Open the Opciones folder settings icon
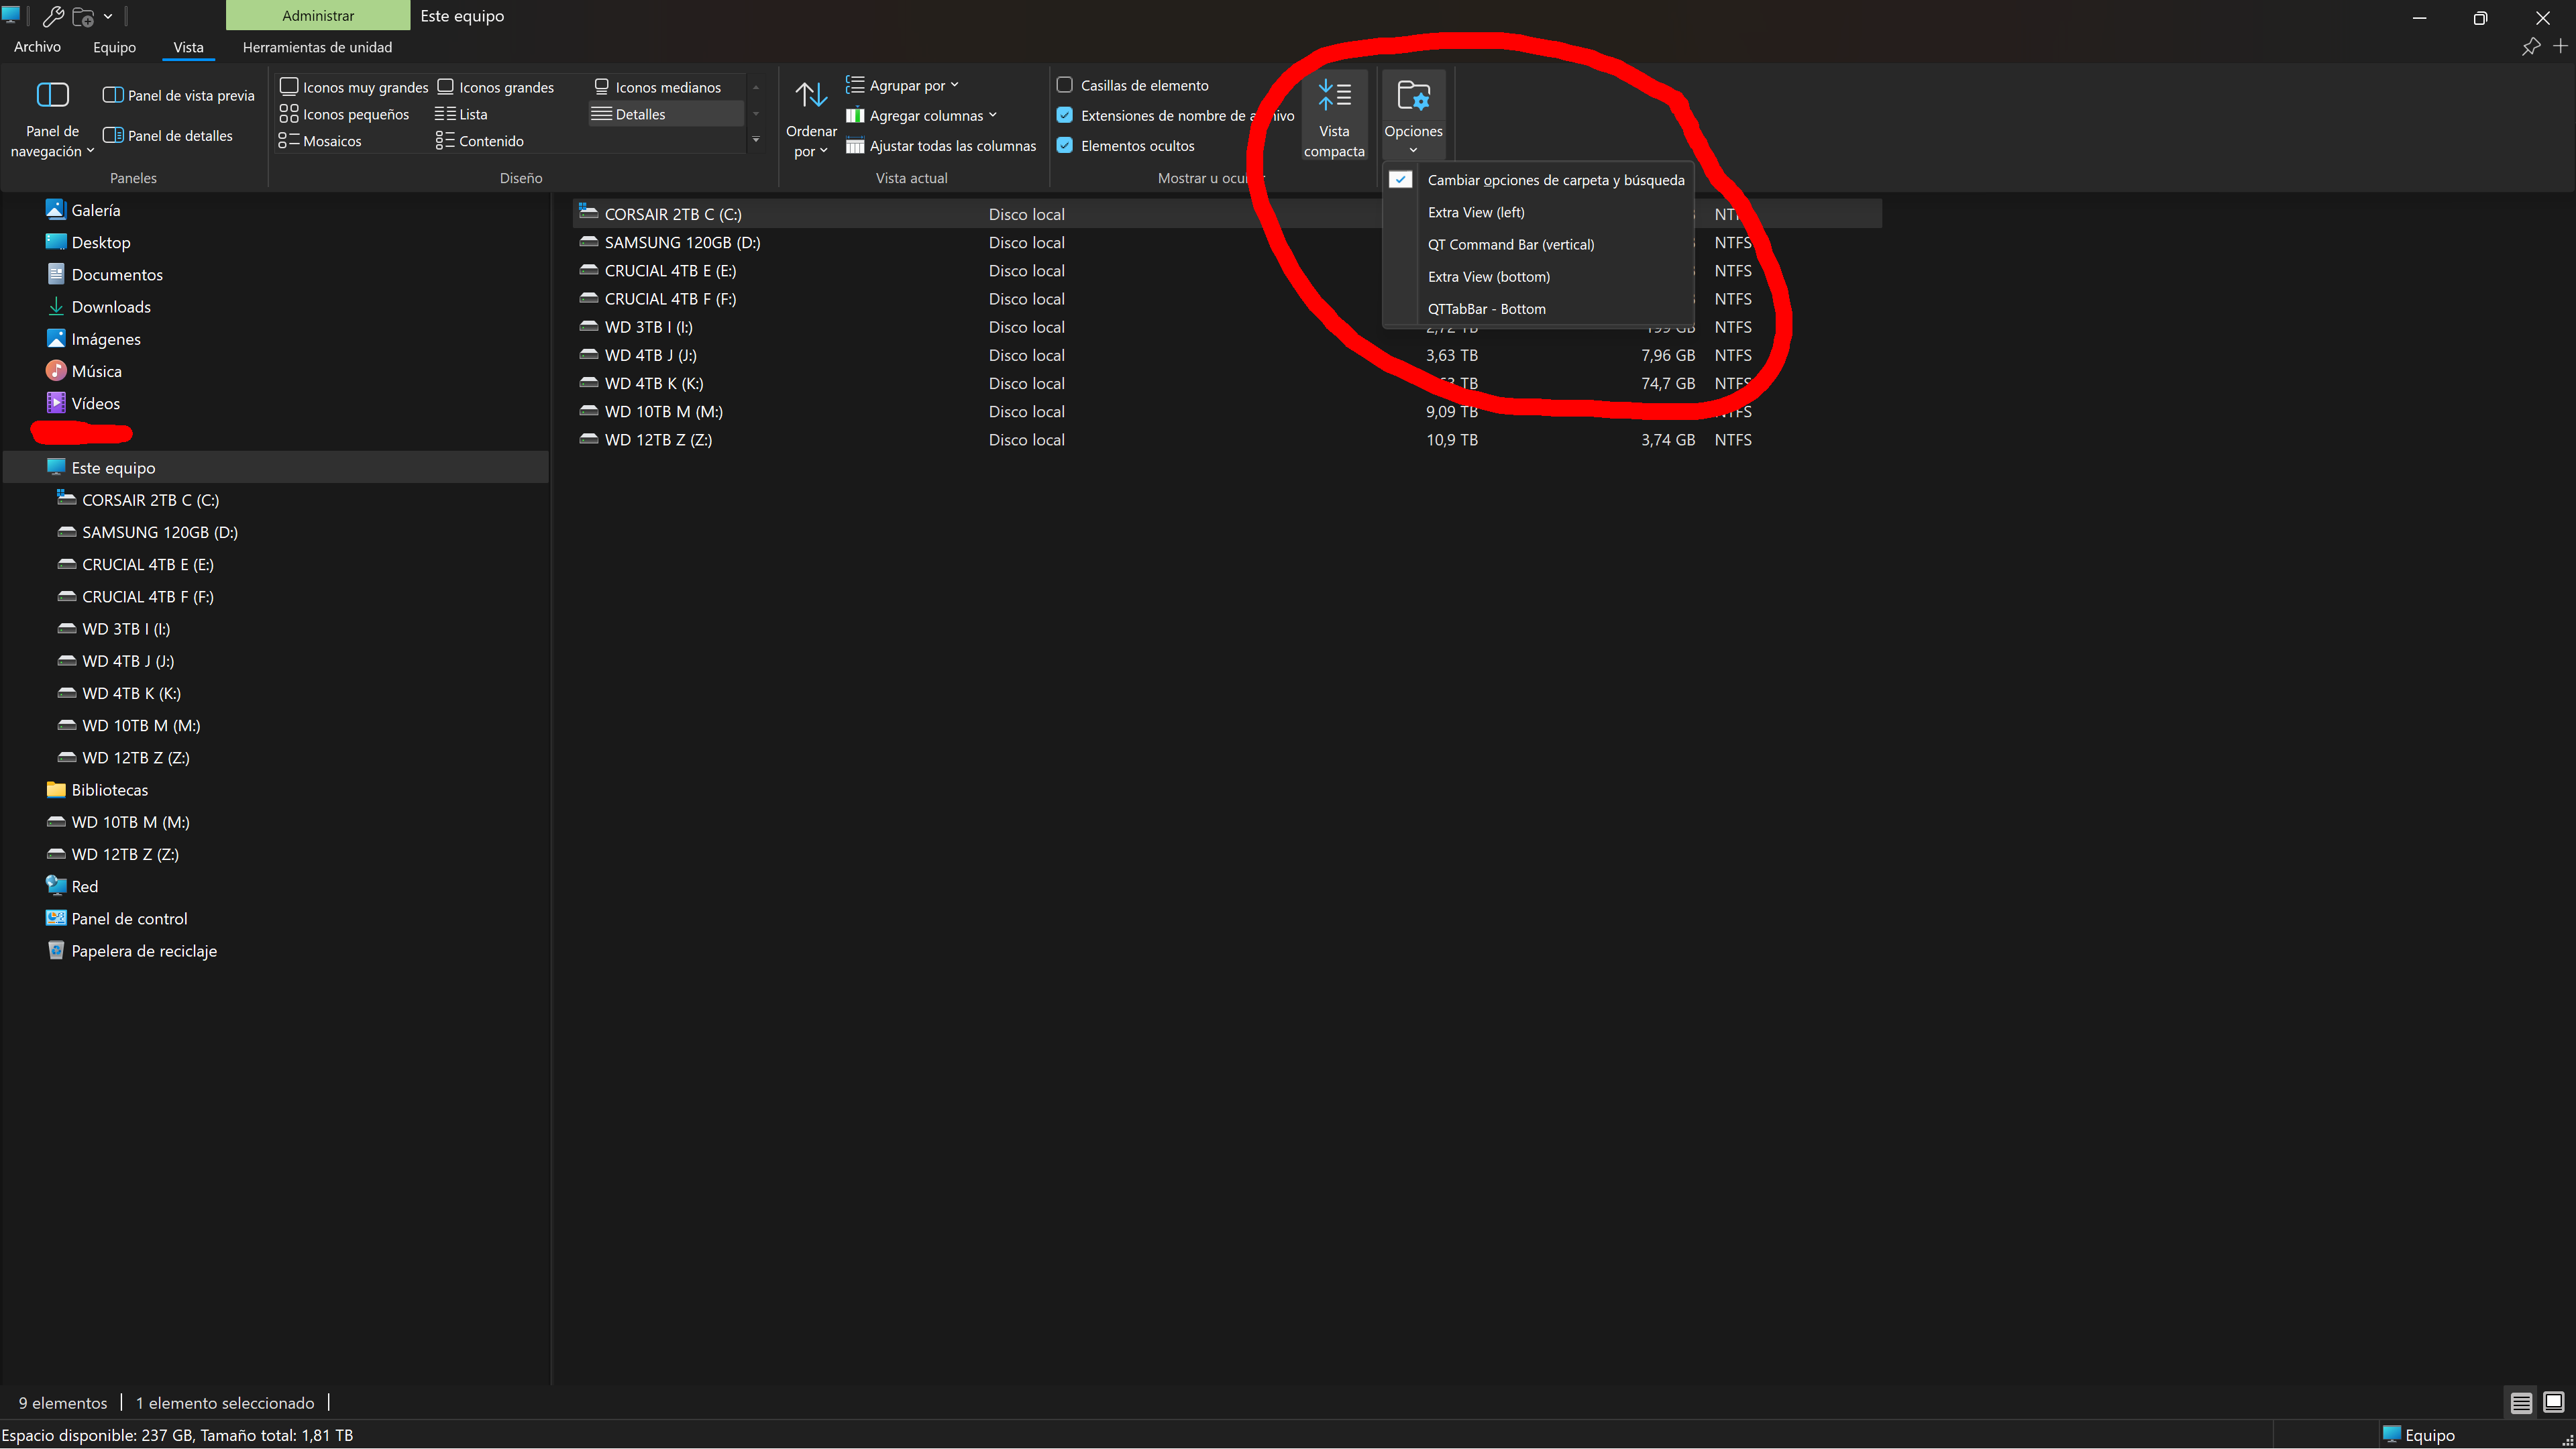The height and width of the screenshot is (1449, 2576). (x=1413, y=96)
